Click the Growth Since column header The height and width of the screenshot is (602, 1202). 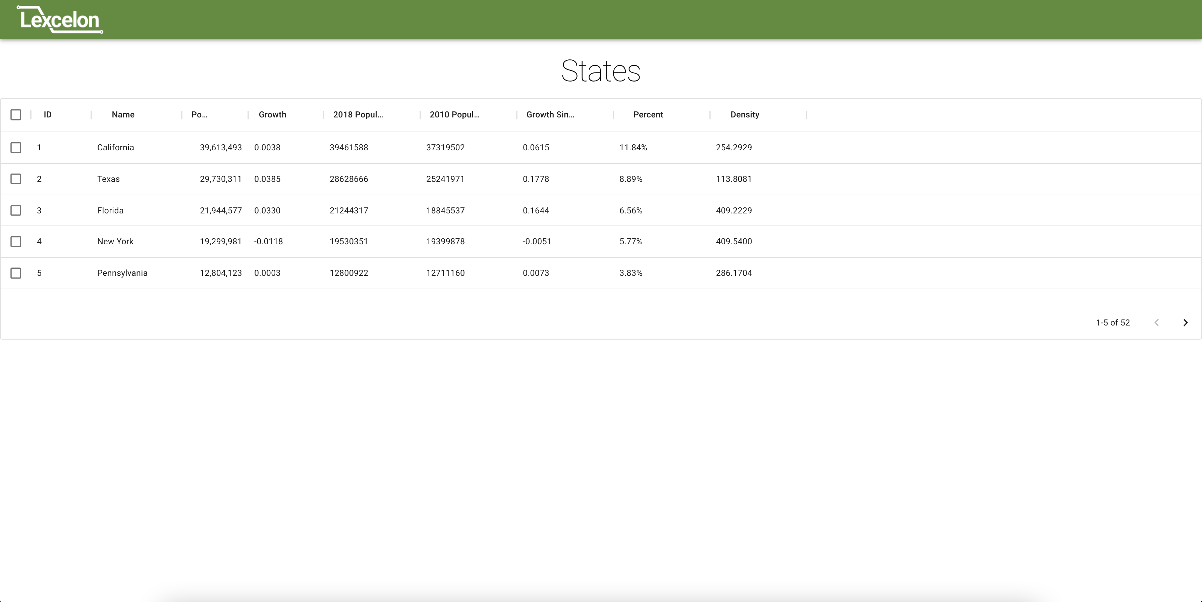[x=550, y=115]
